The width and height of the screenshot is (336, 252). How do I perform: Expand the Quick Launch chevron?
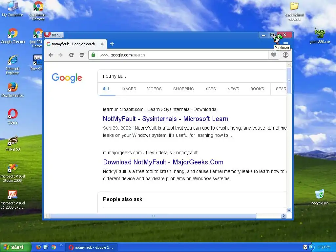[x=61, y=245]
